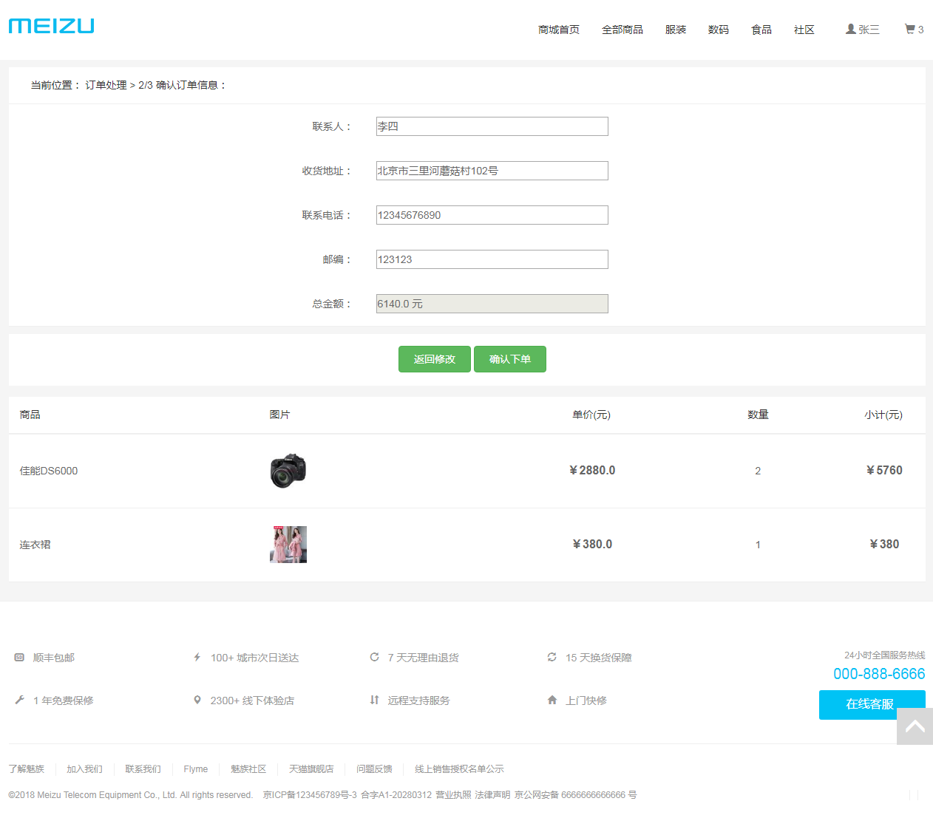
Task: Open the 营业执照 link
Action: [x=453, y=795]
